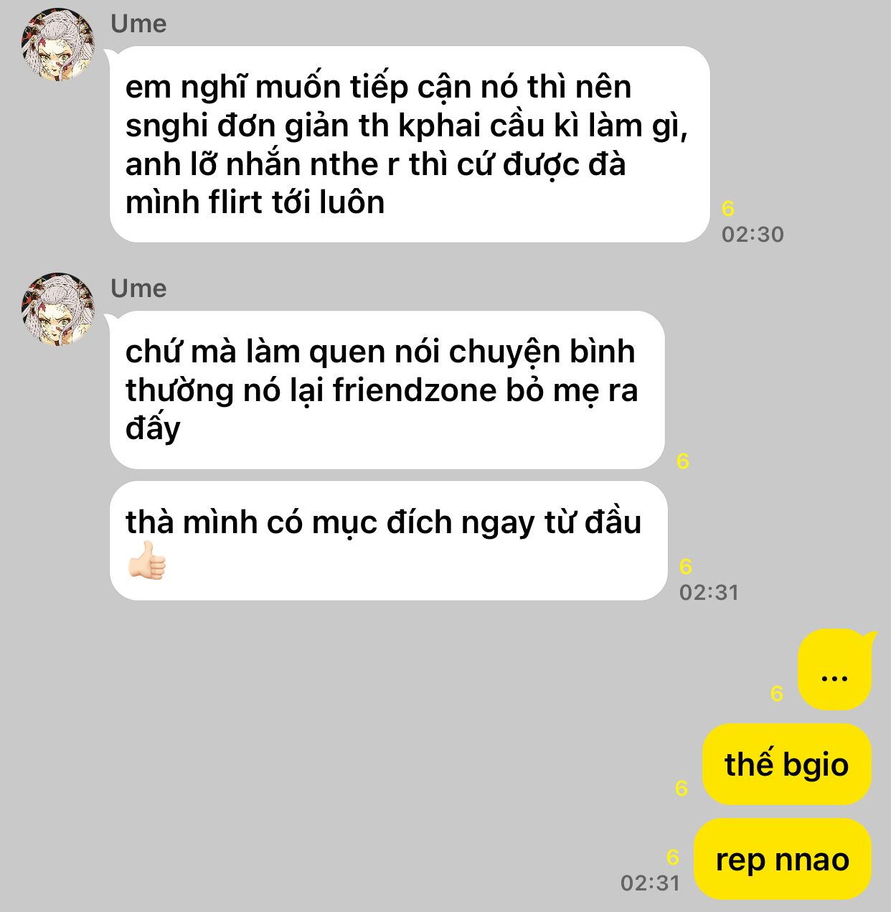Tap the yellow "..." sent bubble
This screenshot has width=891, height=912.
[835, 669]
